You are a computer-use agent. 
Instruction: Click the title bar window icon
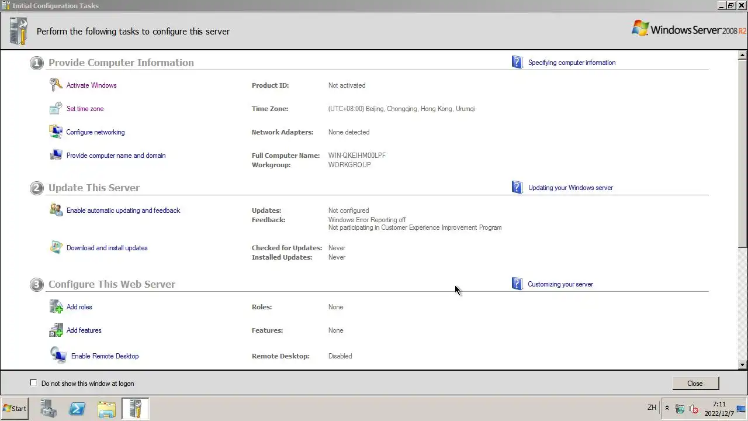(6, 5)
